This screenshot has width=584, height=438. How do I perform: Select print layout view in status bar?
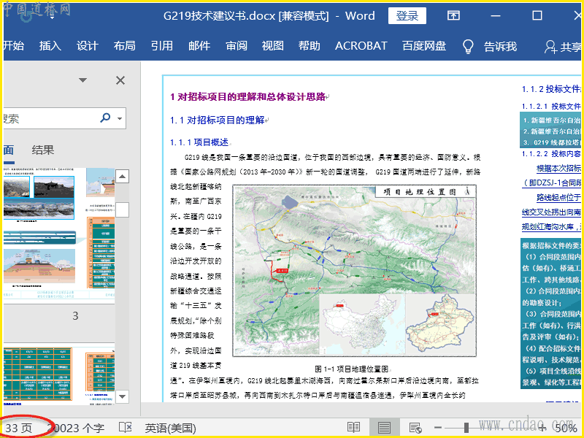coord(384,428)
